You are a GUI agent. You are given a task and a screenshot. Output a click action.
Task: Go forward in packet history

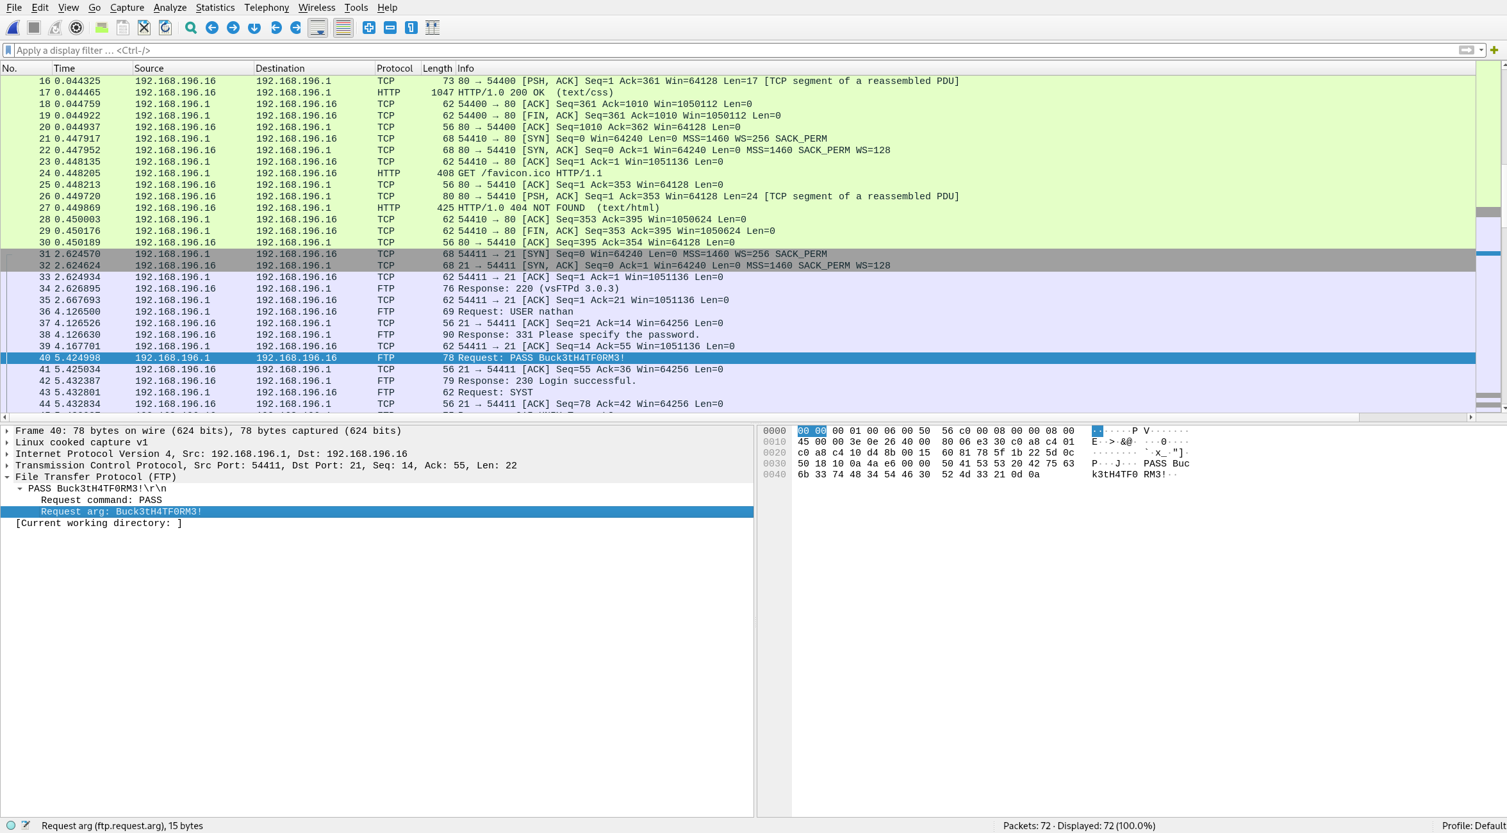coord(233,28)
